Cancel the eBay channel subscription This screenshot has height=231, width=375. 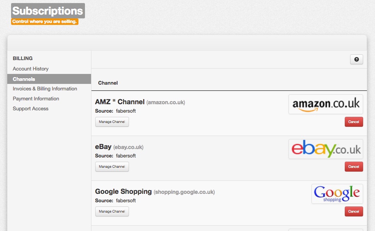point(354,167)
